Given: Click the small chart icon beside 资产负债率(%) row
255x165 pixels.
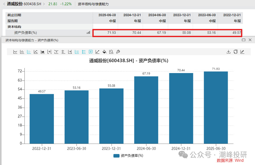Looking at the screenshot, I should [88, 33].
